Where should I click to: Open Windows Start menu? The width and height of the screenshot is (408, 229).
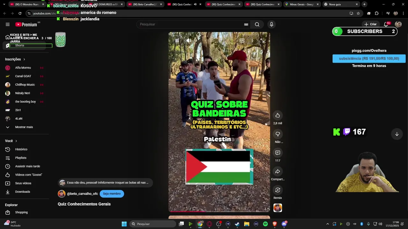(x=124, y=224)
